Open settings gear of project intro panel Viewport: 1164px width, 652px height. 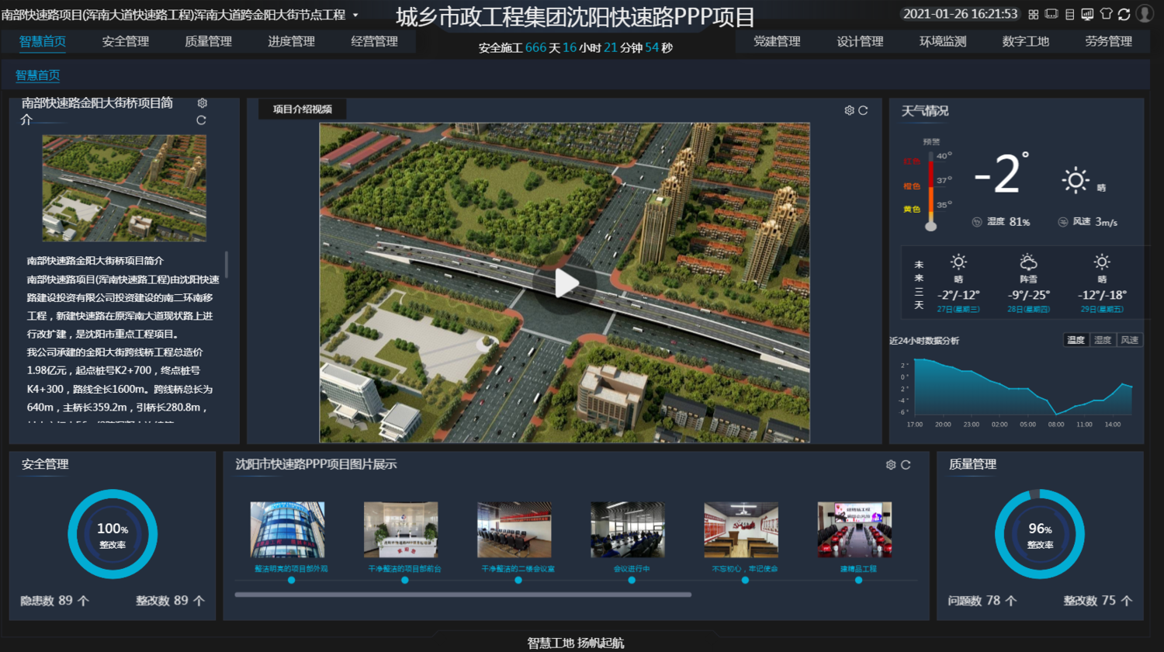tap(202, 103)
